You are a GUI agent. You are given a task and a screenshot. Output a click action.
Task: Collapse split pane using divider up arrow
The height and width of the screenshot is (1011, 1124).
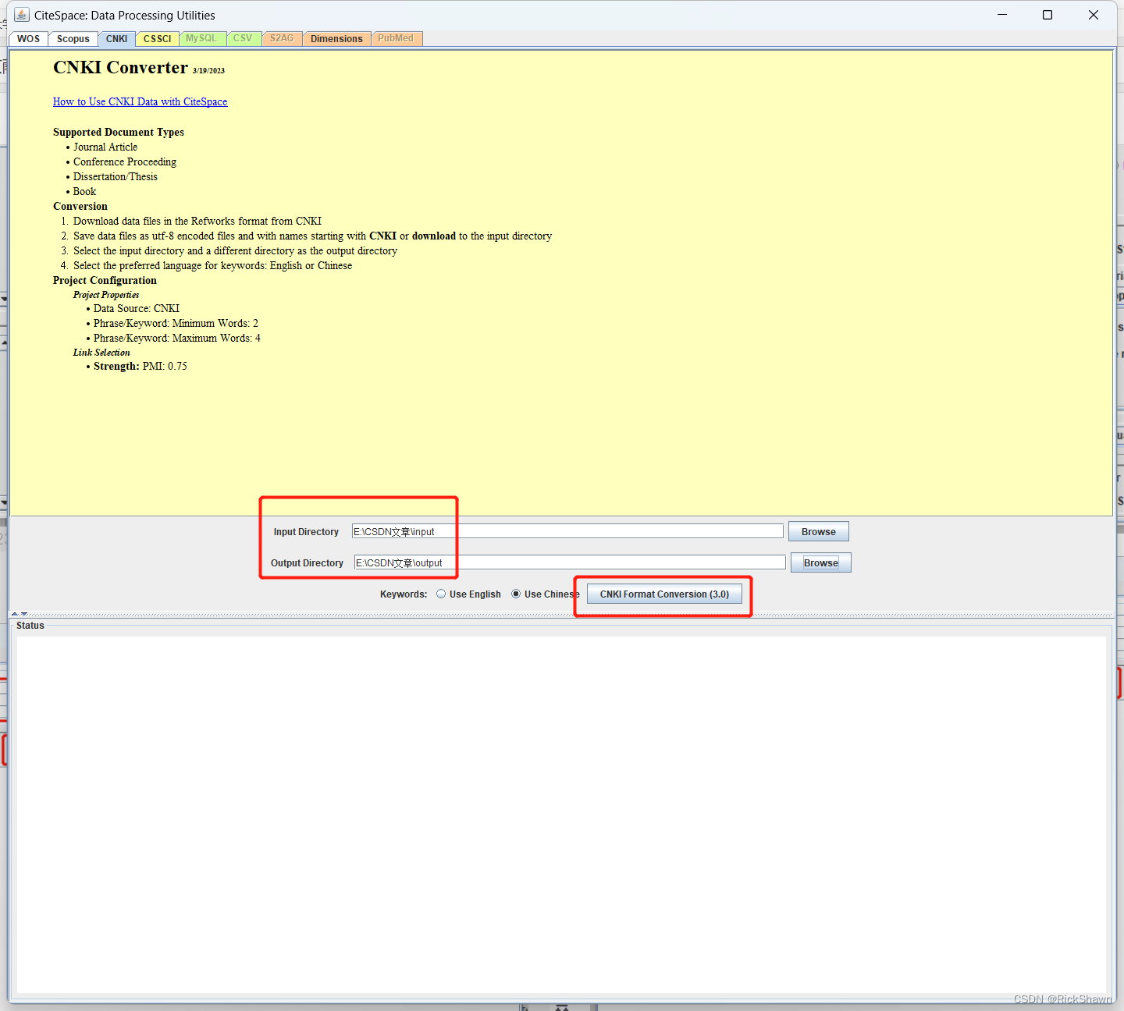pos(15,614)
